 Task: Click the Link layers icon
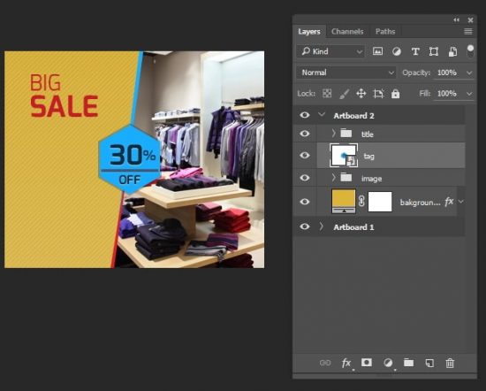coord(325,363)
